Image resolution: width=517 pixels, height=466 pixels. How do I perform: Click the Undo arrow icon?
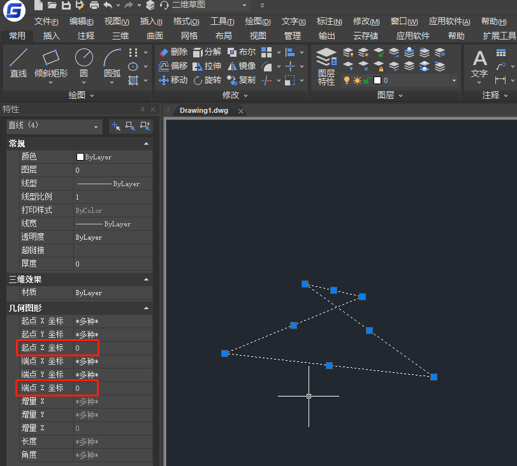tap(108, 5)
